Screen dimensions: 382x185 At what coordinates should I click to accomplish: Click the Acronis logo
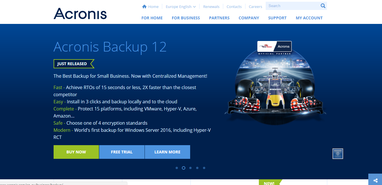point(80,13)
